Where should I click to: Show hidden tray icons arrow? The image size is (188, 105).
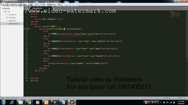tap(161, 102)
